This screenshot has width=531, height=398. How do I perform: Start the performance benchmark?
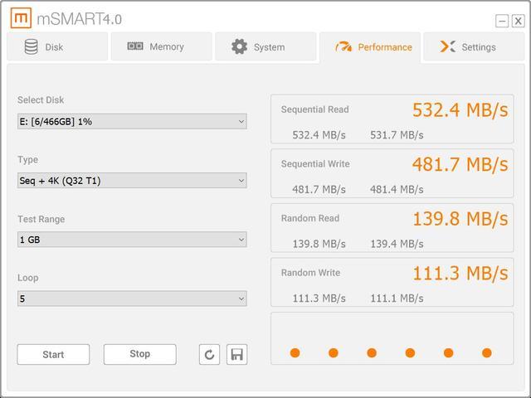tap(53, 354)
